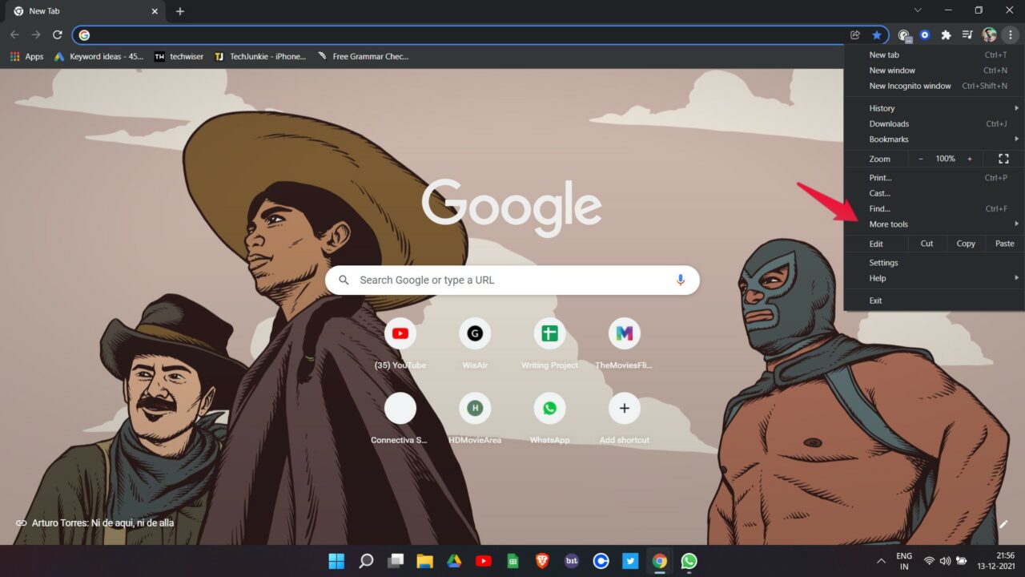Screen dimensions: 1025x577
Task: Expand the History submenu
Action: pyautogui.click(x=934, y=108)
